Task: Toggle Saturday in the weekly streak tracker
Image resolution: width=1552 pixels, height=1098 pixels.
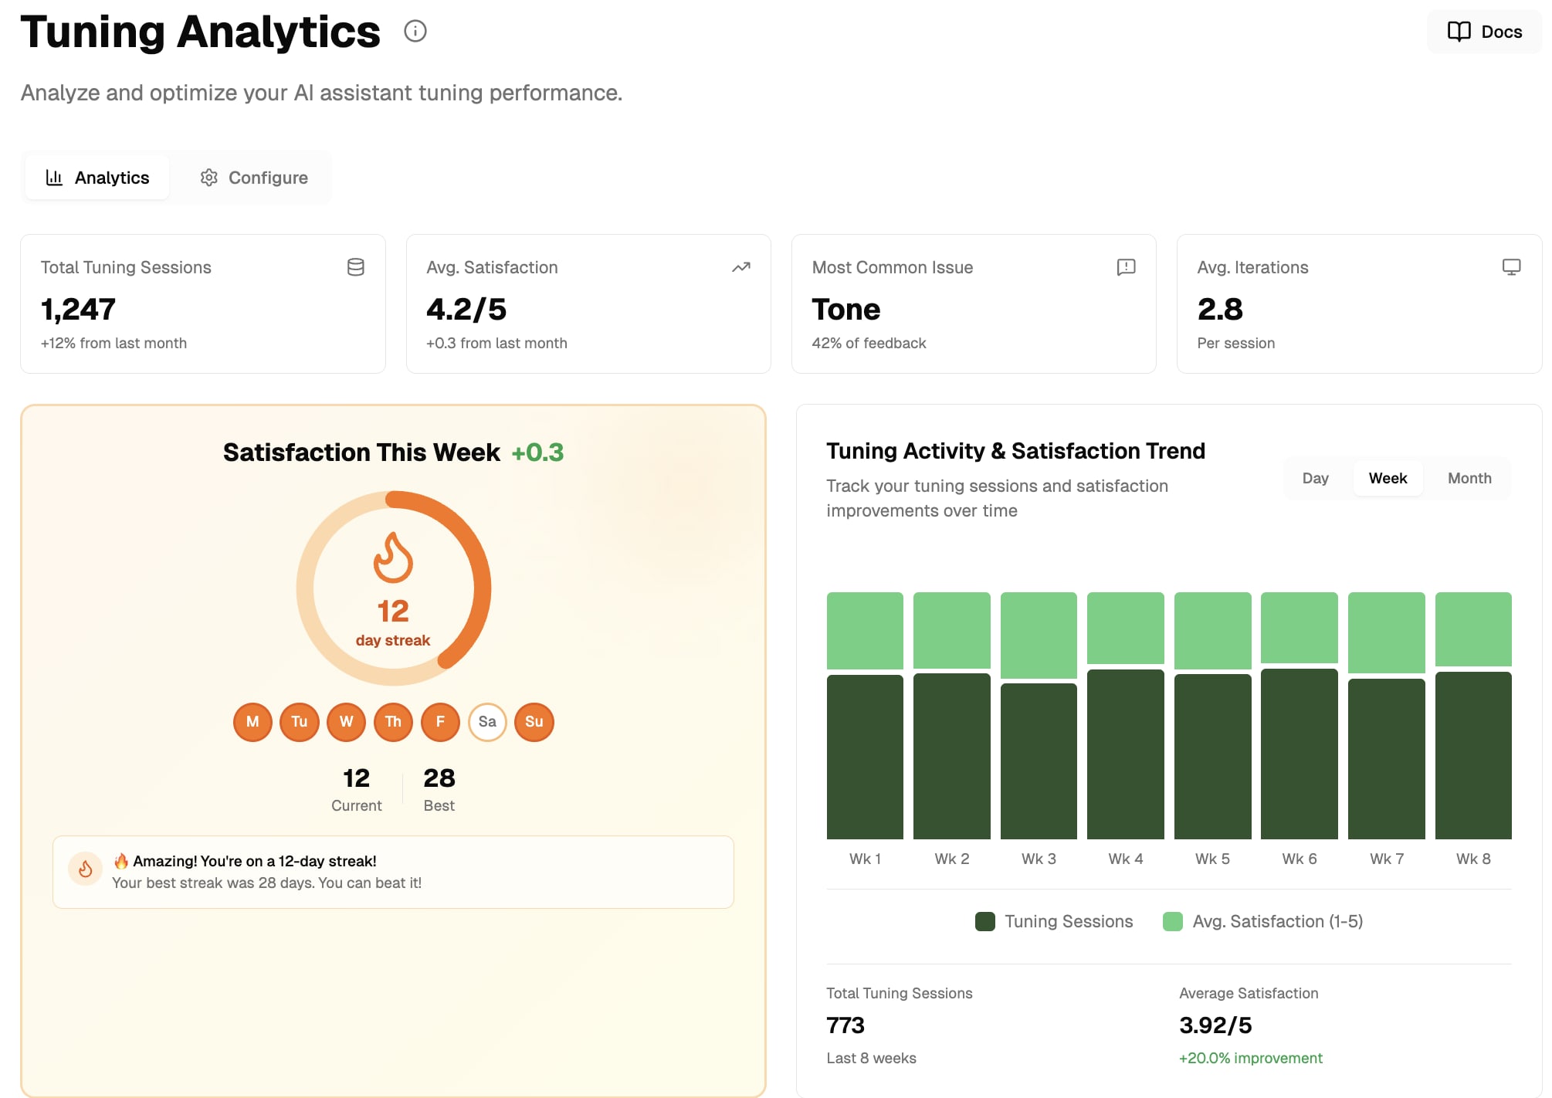Action: click(x=487, y=722)
